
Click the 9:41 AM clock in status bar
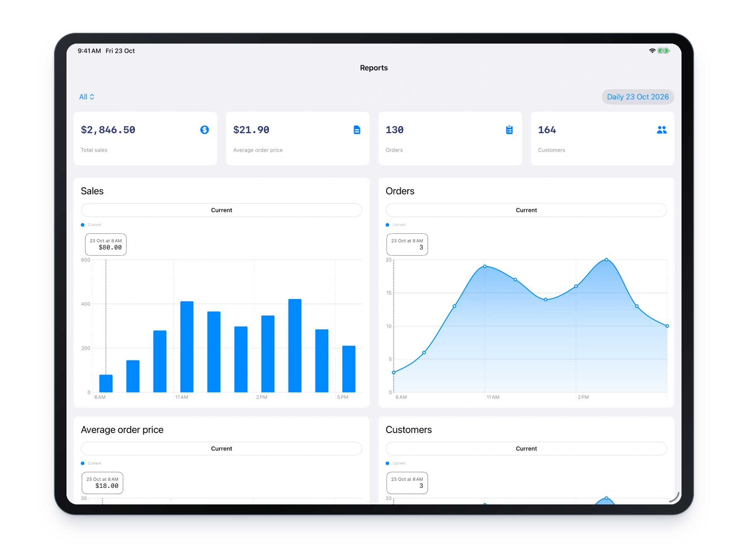[89, 51]
